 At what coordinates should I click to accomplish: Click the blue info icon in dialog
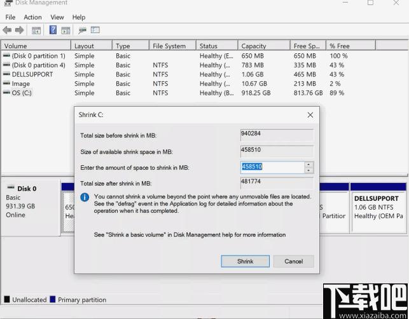click(x=85, y=197)
